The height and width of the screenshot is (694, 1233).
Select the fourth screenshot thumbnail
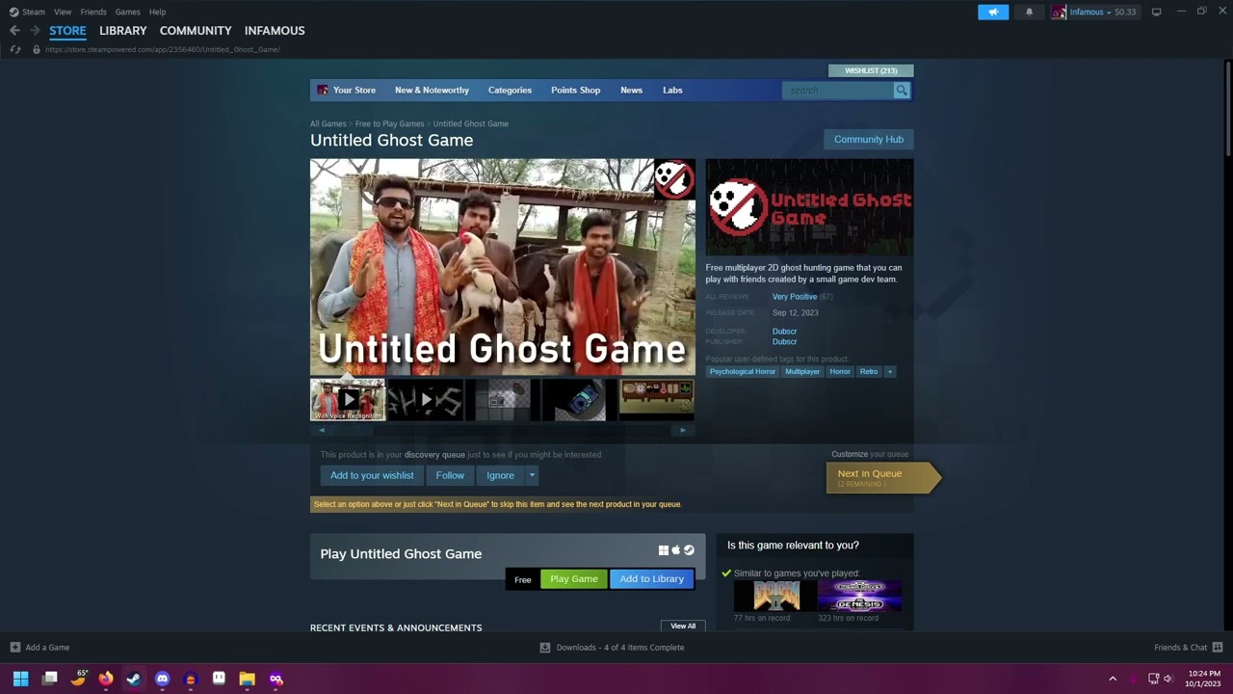(x=579, y=399)
